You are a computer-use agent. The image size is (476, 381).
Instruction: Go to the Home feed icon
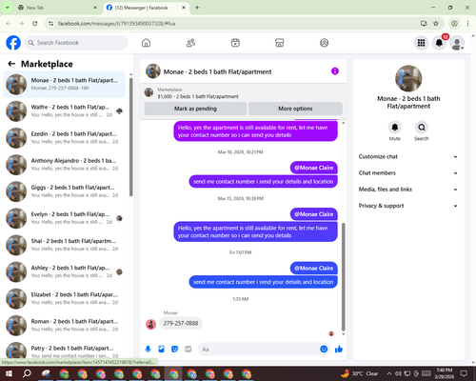click(x=146, y=43)
